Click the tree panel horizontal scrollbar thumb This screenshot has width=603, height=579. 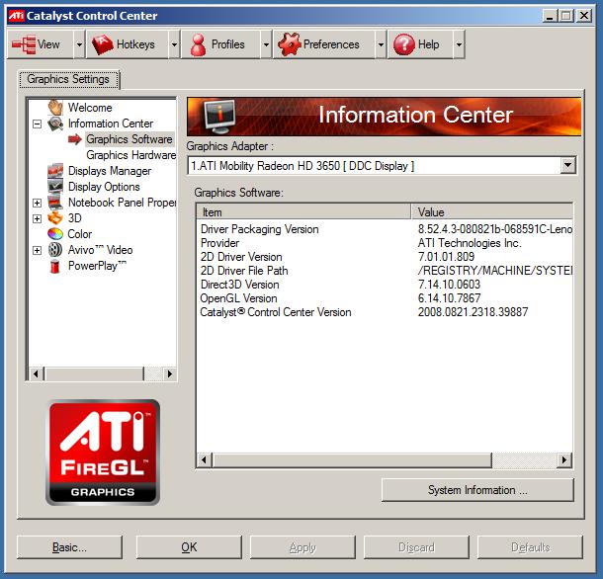94,373
